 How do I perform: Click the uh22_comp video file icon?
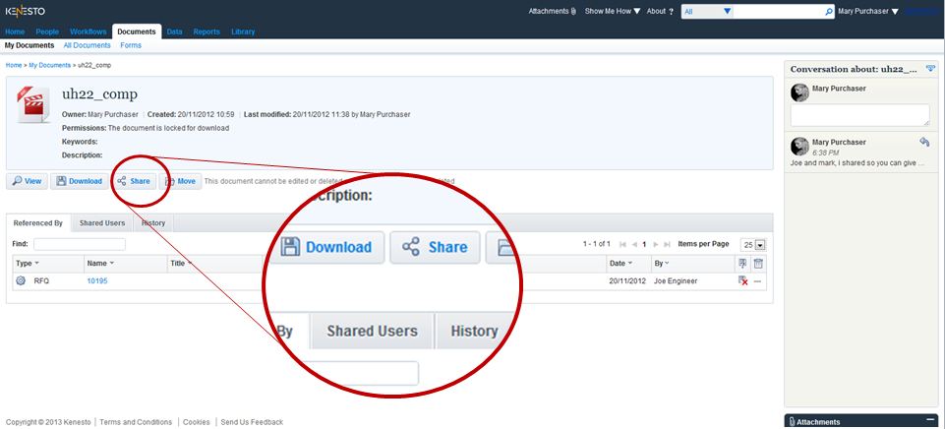click(x=33, y=105)
